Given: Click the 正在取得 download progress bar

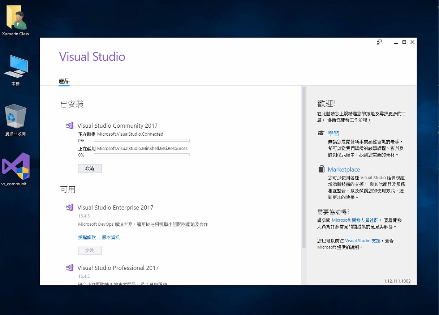Looking at the screenshot, I should pos(142,140).
